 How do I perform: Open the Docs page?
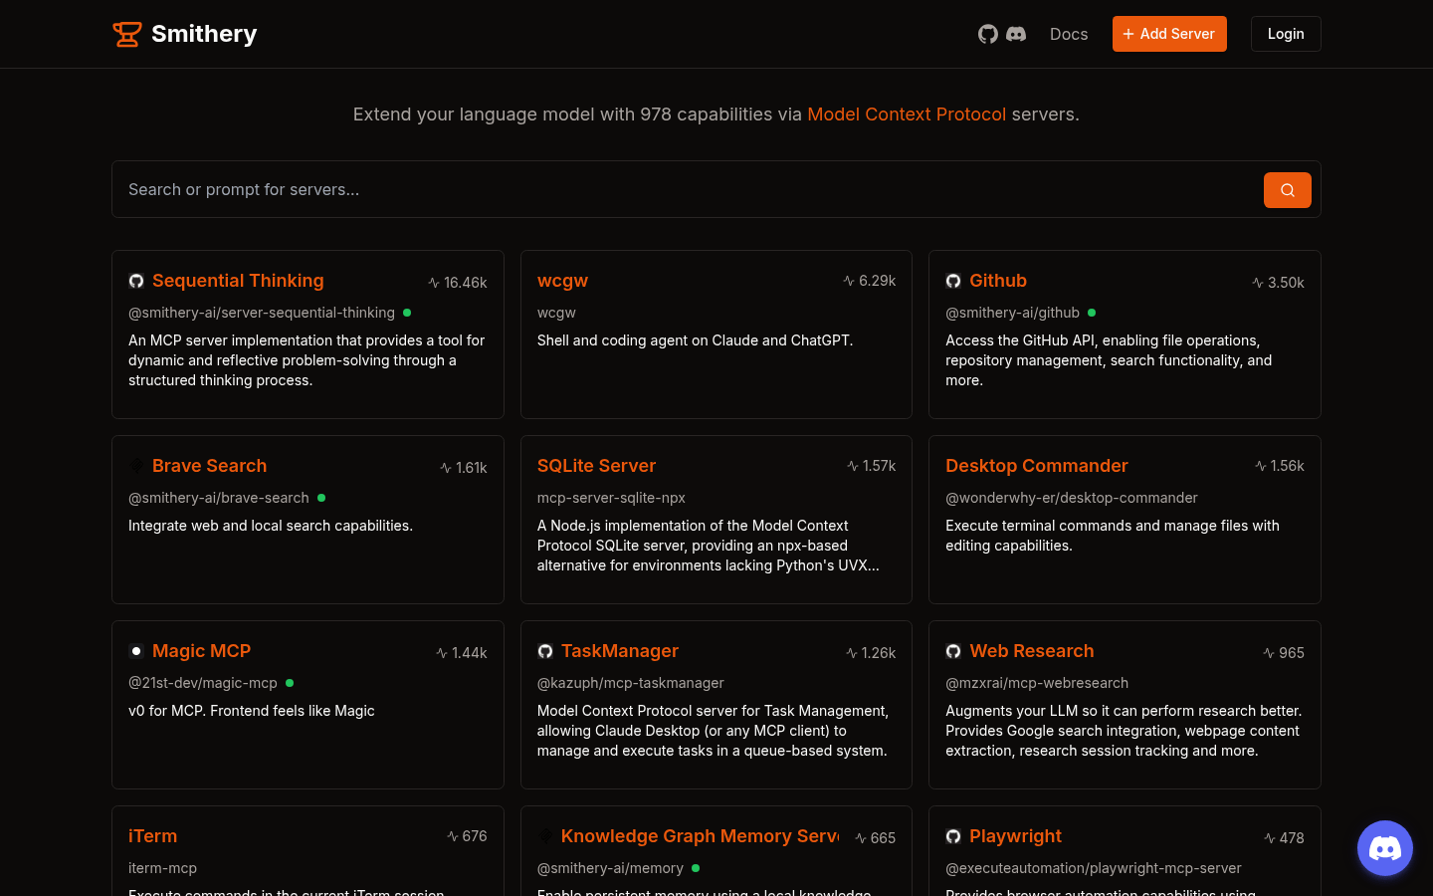point(1068,34)
